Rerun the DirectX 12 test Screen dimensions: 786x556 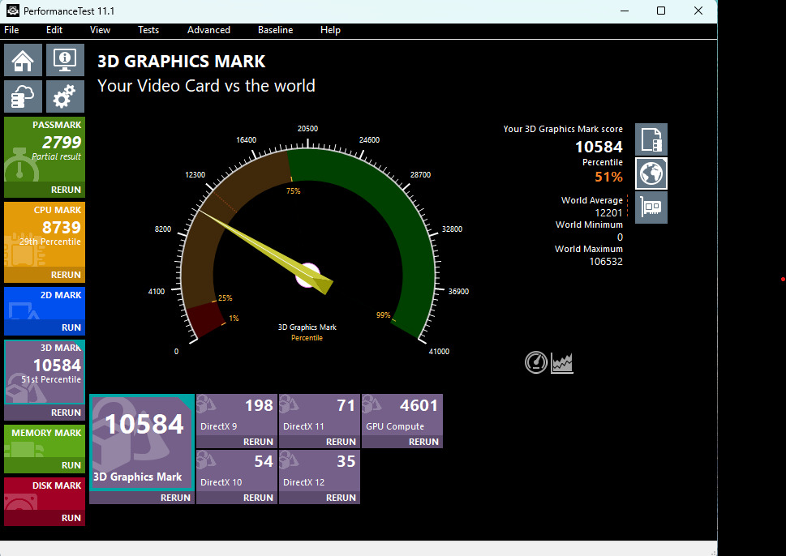[341, 498]
